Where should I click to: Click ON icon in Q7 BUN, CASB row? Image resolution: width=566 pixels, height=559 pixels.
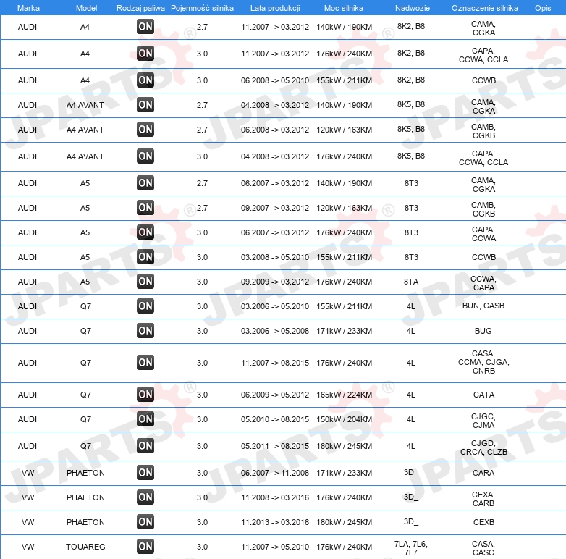[x=145, y=306]
